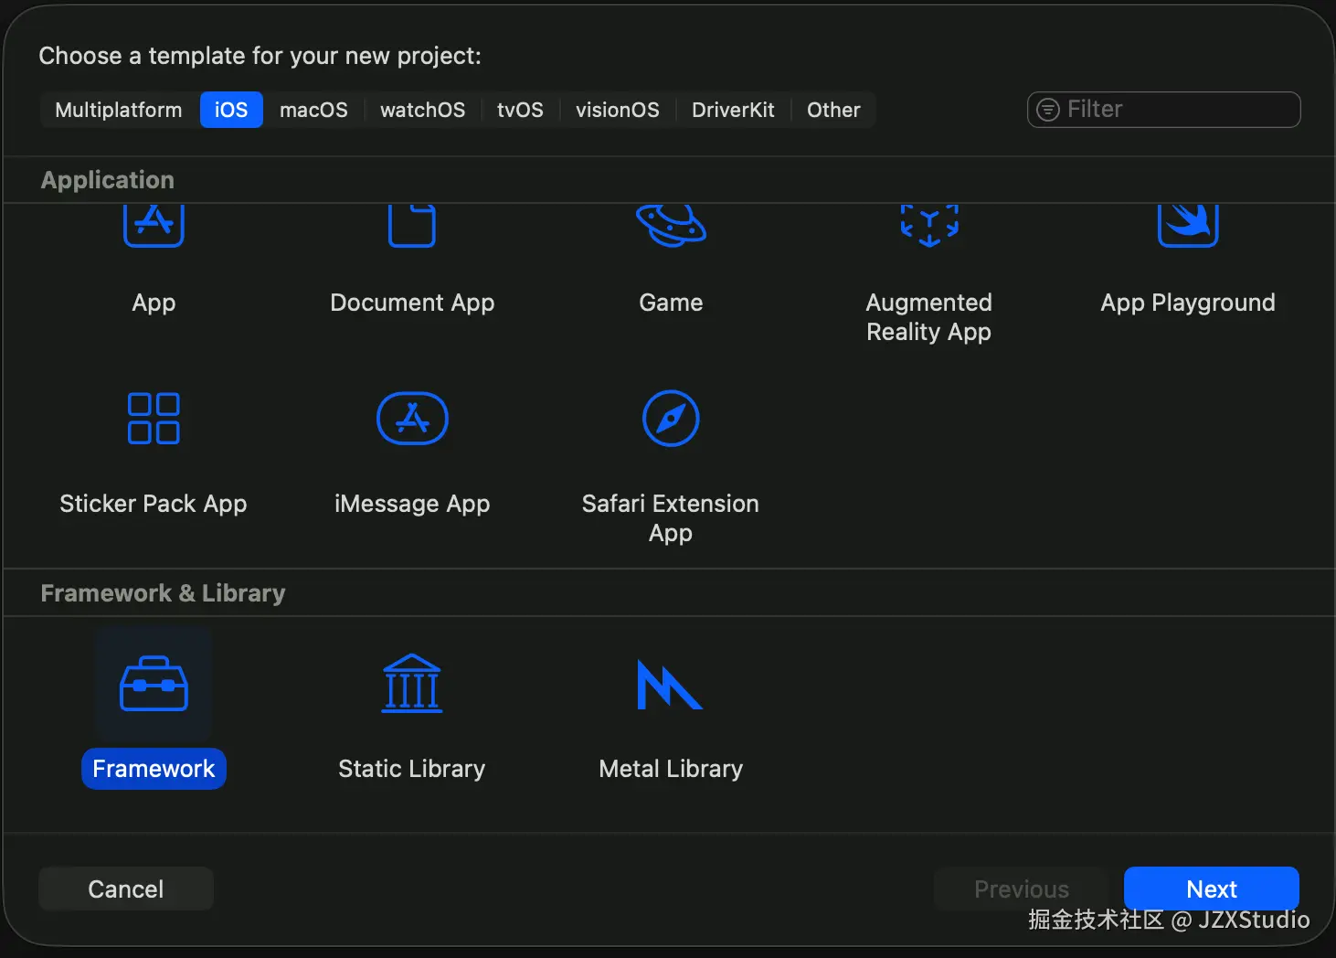Select the Framework toolbox icon

point(154,684)
